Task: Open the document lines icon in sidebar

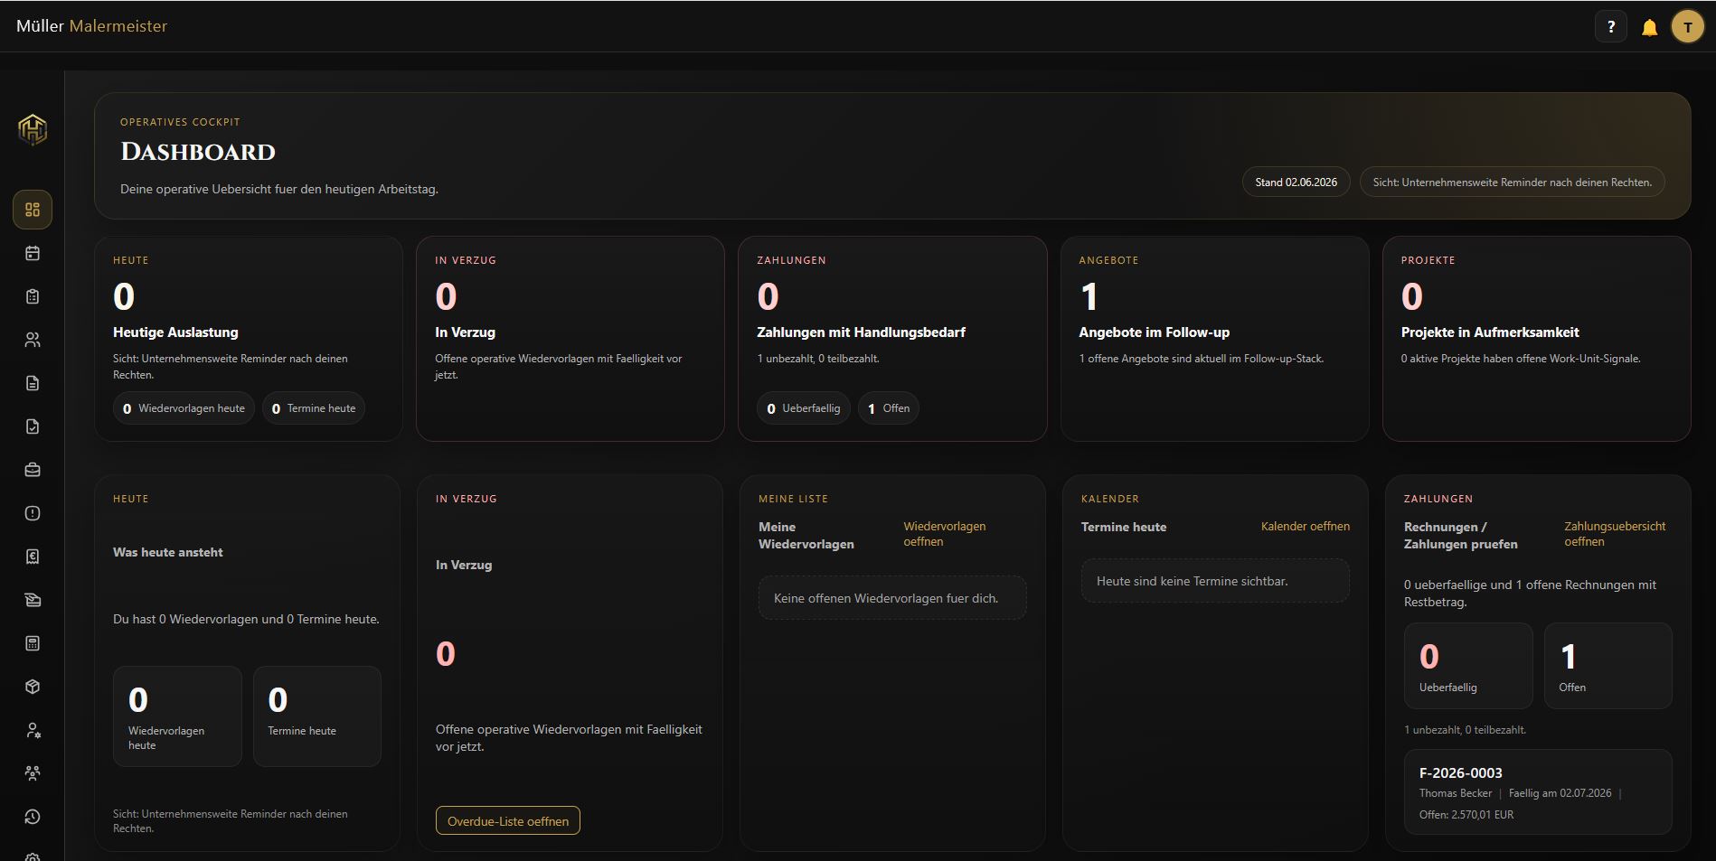Action: pyautogui.click(x=33, y=383)
